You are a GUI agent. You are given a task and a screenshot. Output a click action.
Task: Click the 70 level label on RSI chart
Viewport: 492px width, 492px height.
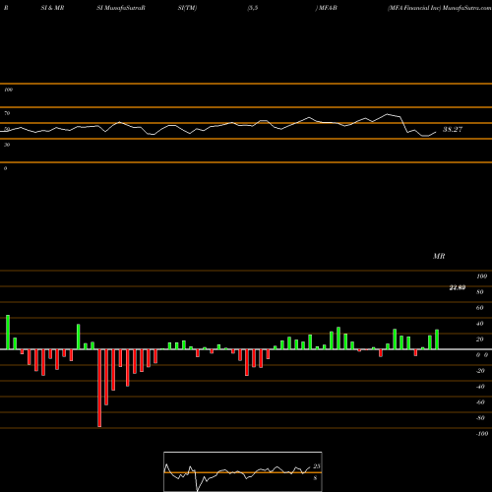7,113
